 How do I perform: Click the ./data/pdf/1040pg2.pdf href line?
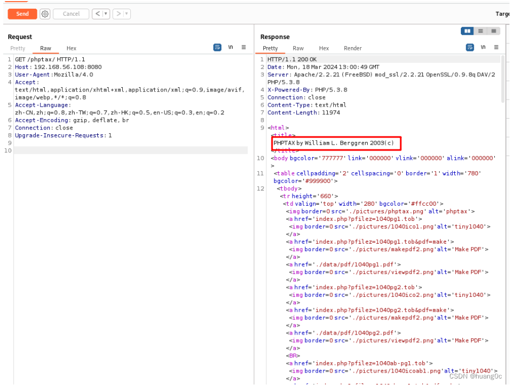pyautogui.click(x=343, y=333)
